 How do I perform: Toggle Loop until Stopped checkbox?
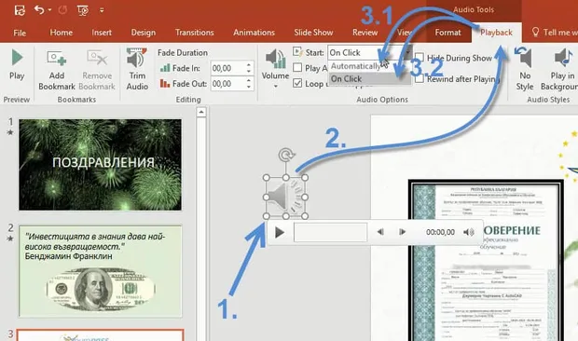tap(297, 83)
